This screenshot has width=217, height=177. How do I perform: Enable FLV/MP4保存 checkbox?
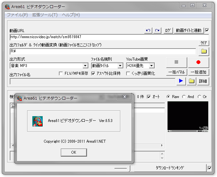pyautogui.click(x=60, y=73)
